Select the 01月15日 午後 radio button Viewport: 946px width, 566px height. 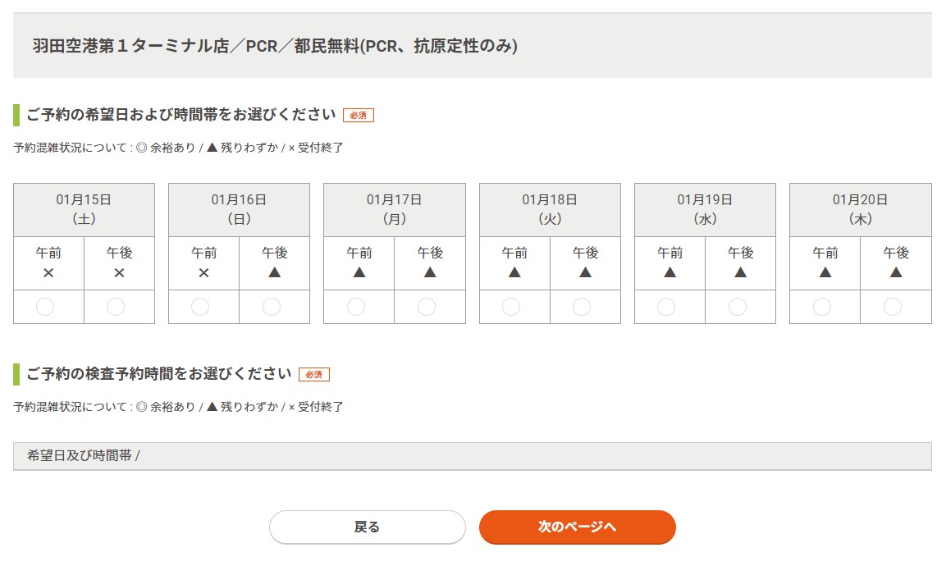tap(116, 307)
